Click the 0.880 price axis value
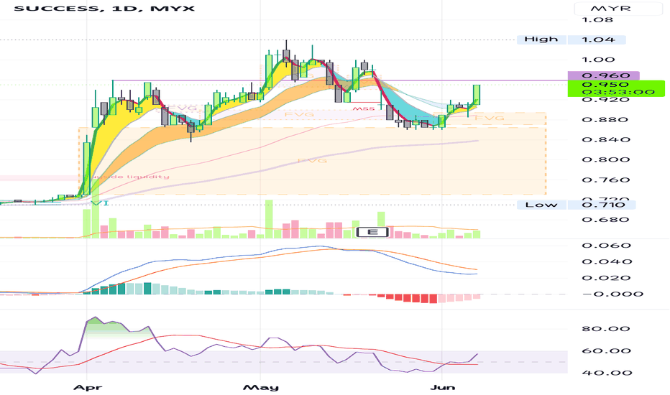670x395 pixels. coord(606,119)
